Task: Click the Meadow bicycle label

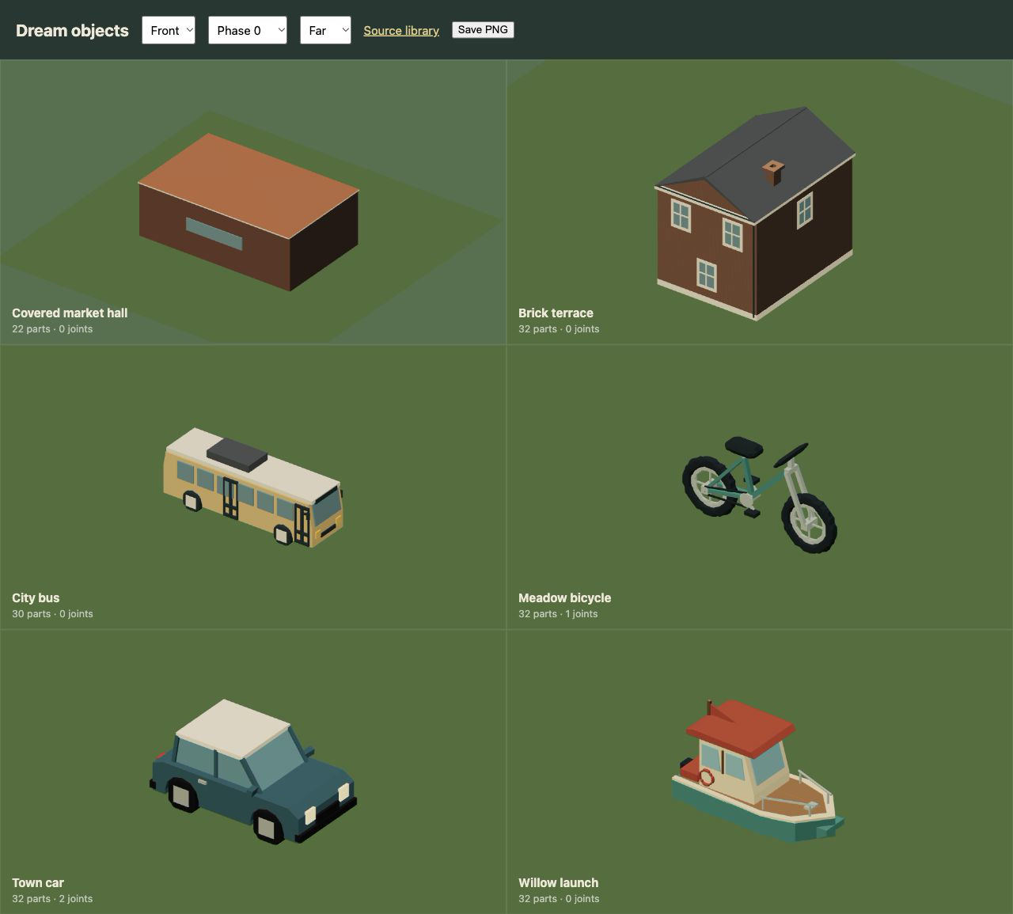Action: pos(564,597)
